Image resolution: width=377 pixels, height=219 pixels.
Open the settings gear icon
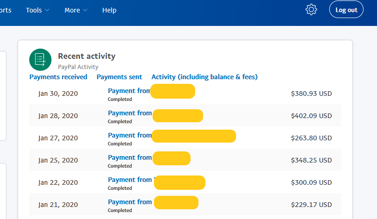[x=311, y=10]
